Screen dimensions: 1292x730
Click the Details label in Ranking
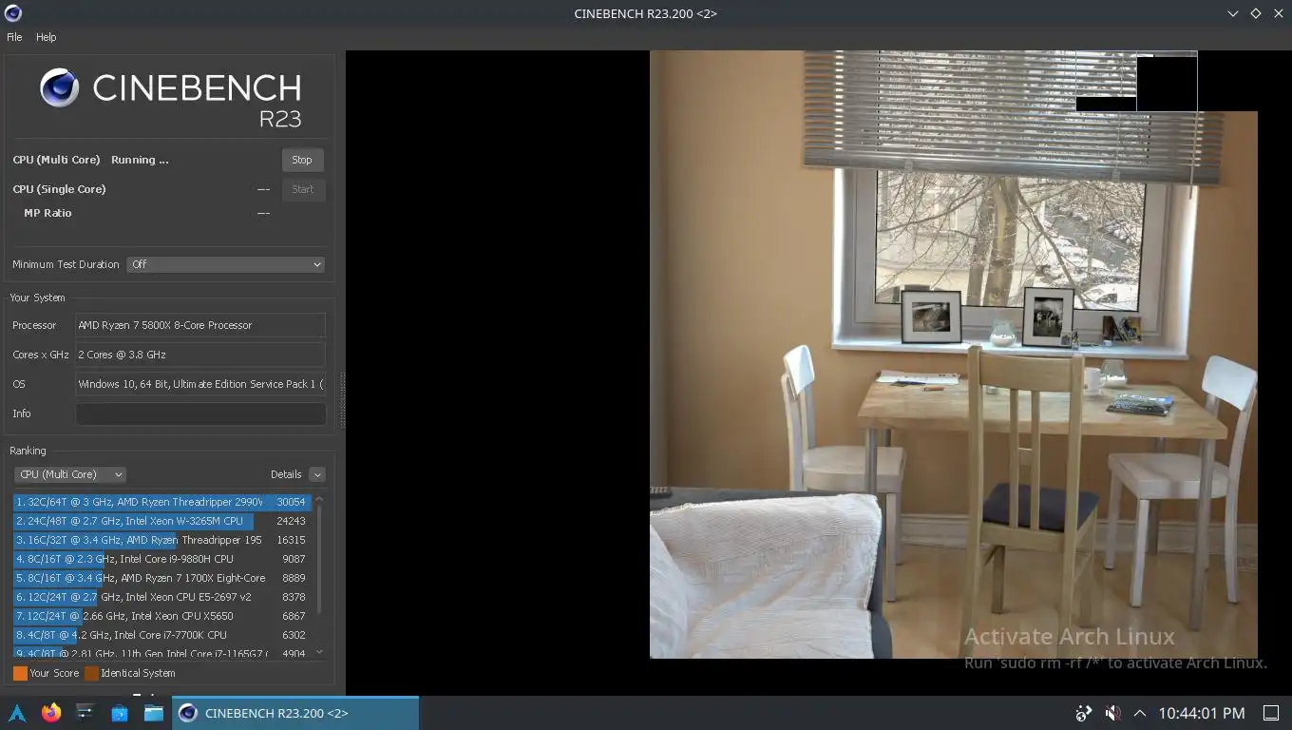pos(286,474)
